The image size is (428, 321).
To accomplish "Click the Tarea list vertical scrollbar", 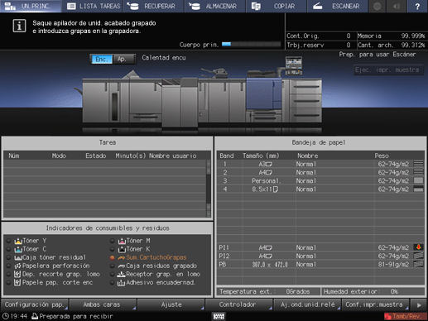I will pos(209,189).
